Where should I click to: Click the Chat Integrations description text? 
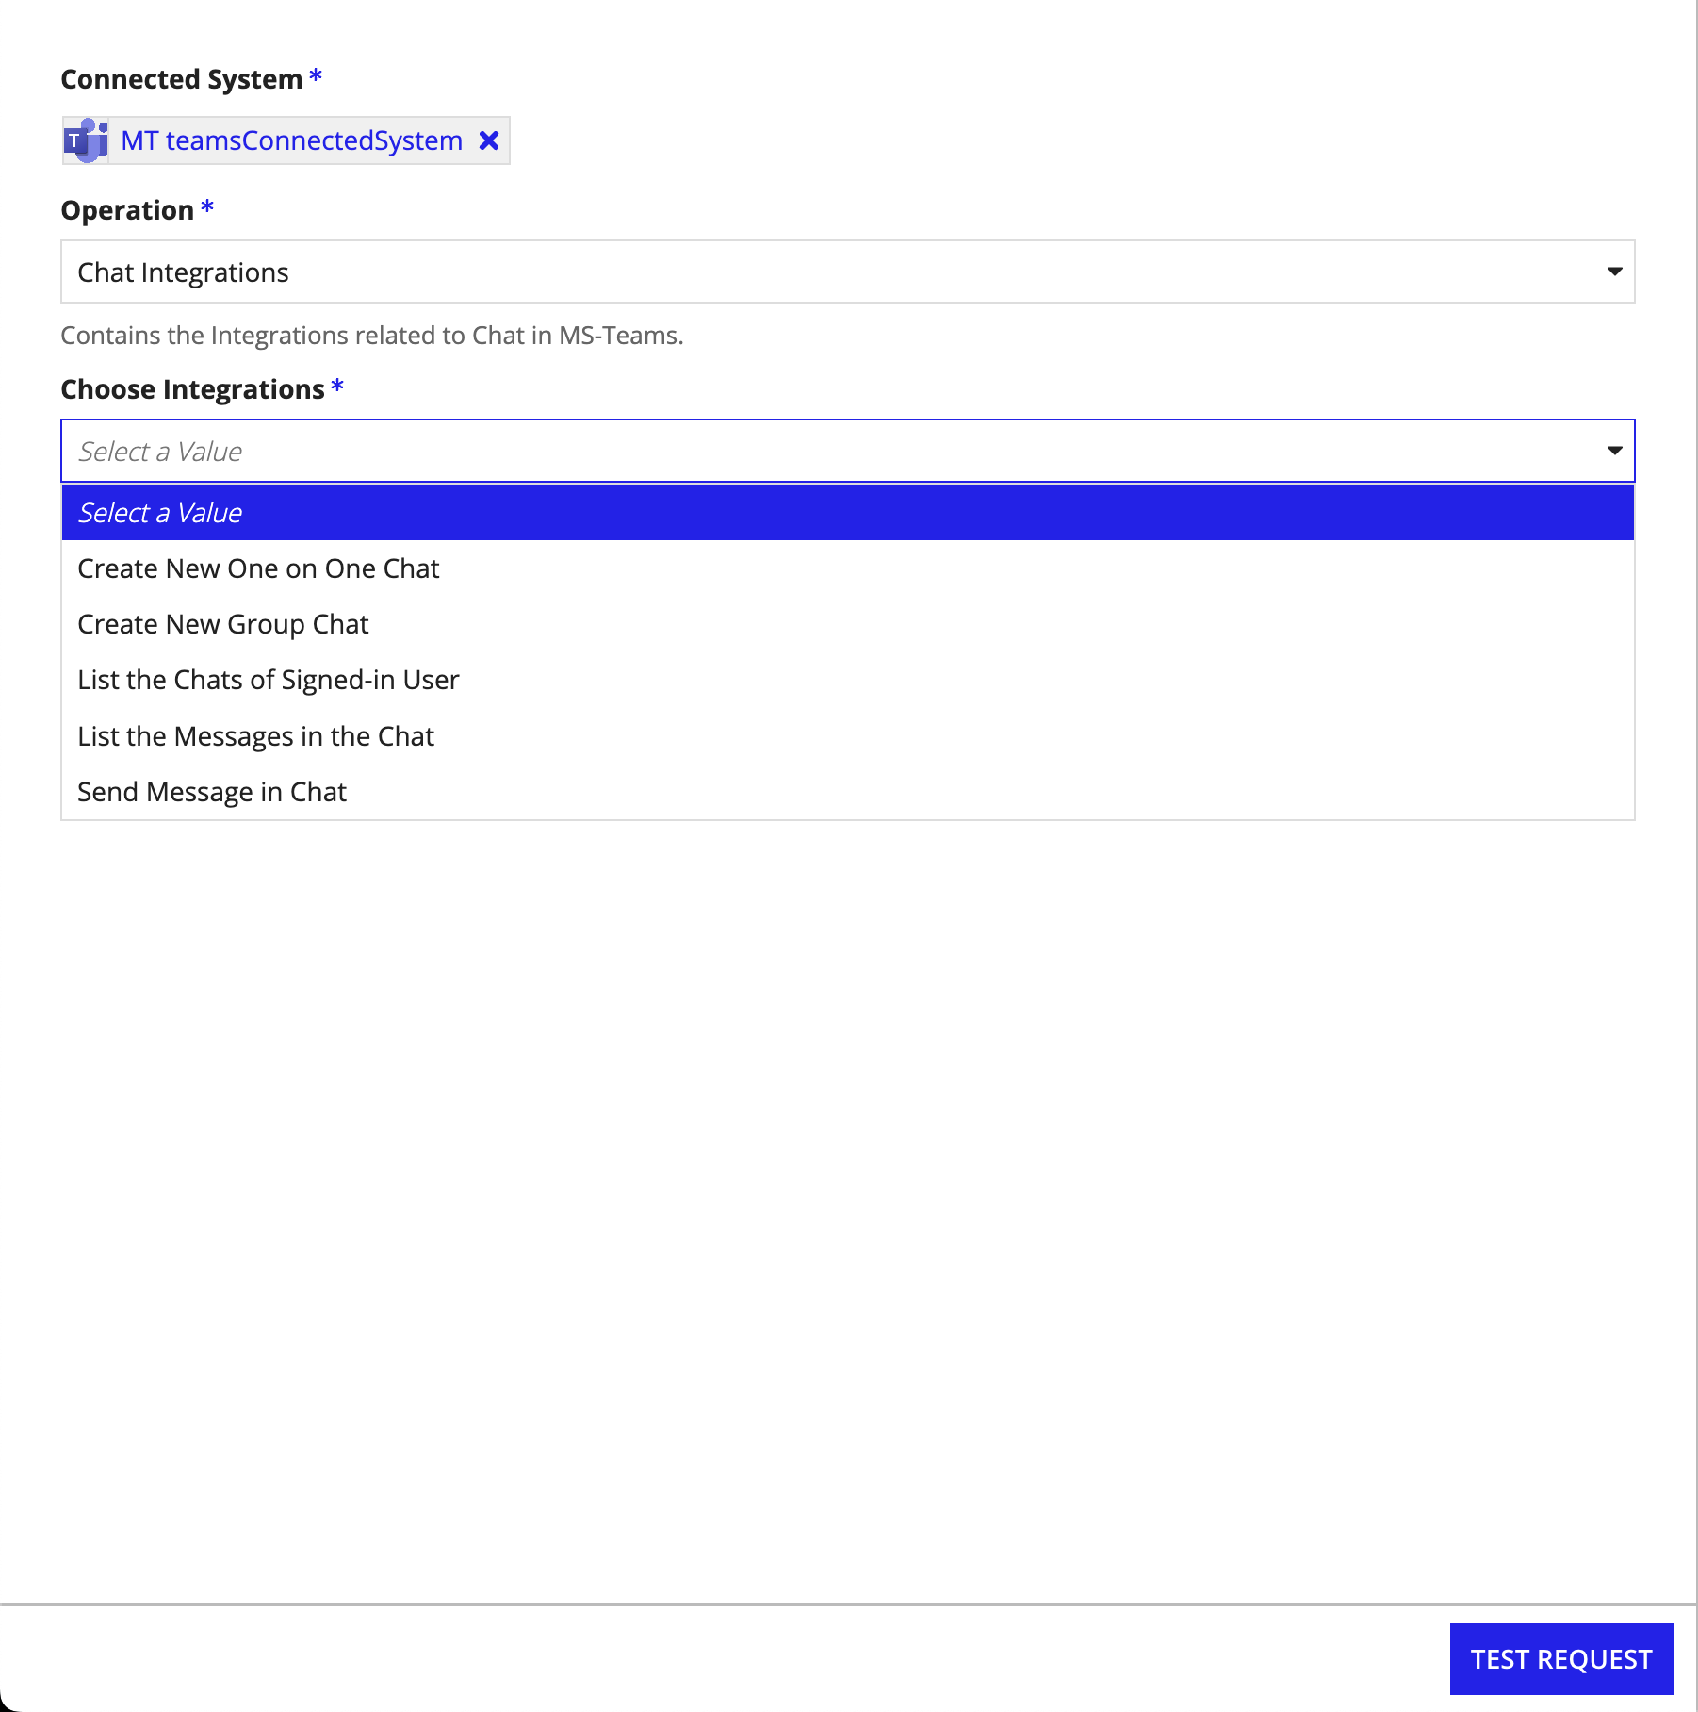point(373,335)
